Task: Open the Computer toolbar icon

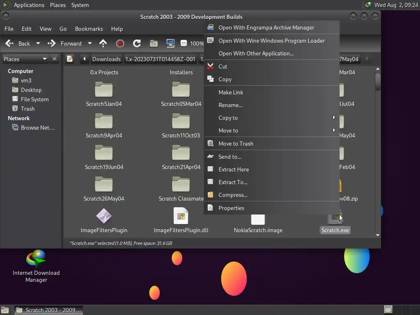Action: click(x=171, y=43)
